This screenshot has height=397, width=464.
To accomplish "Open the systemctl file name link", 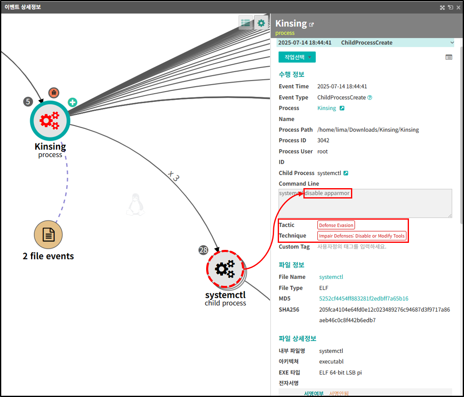I will tap(331, 277).
